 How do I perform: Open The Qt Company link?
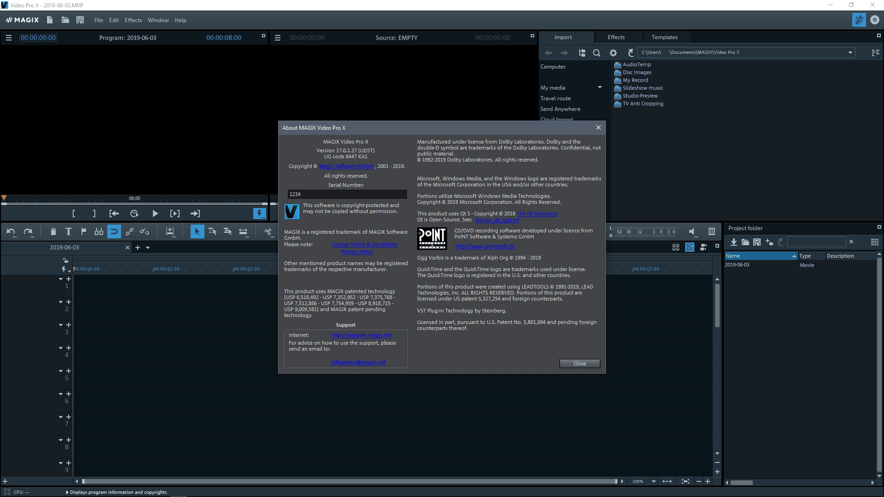[x=536, y=214]
